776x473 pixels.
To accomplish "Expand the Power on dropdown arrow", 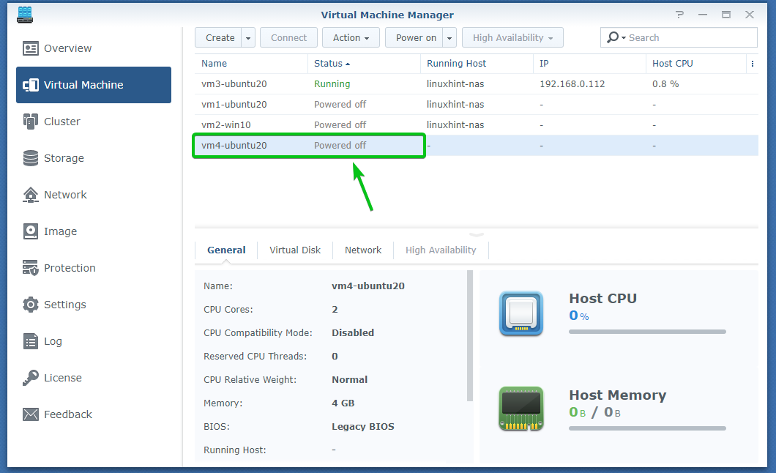I will [449, 38].
